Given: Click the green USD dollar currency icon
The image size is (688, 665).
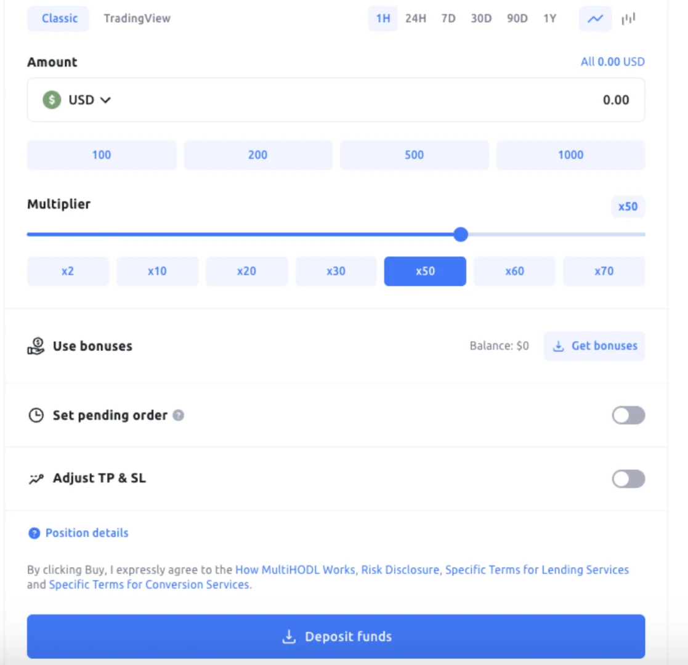Looking at the screenshot, I should point(52,100).
